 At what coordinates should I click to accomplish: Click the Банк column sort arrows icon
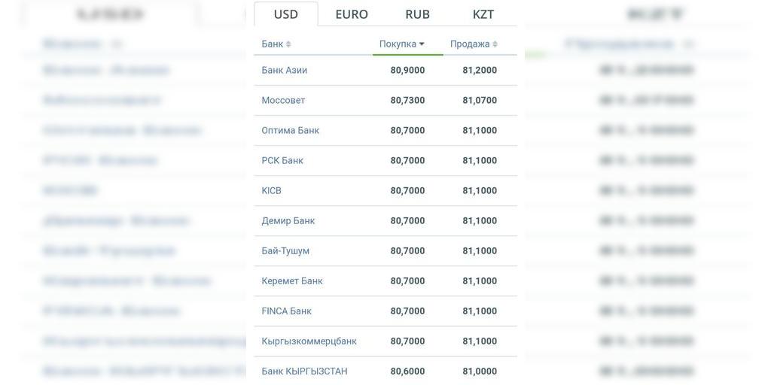click(288, 44)
